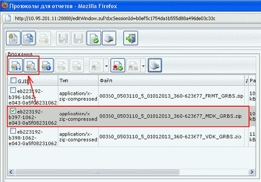
Task: Click the greyed-out add attachment icon
Action: tap(62, 65)
